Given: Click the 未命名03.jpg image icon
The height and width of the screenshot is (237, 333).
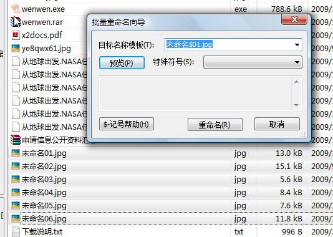Looking at the screenshot, I should click(16, 180).
